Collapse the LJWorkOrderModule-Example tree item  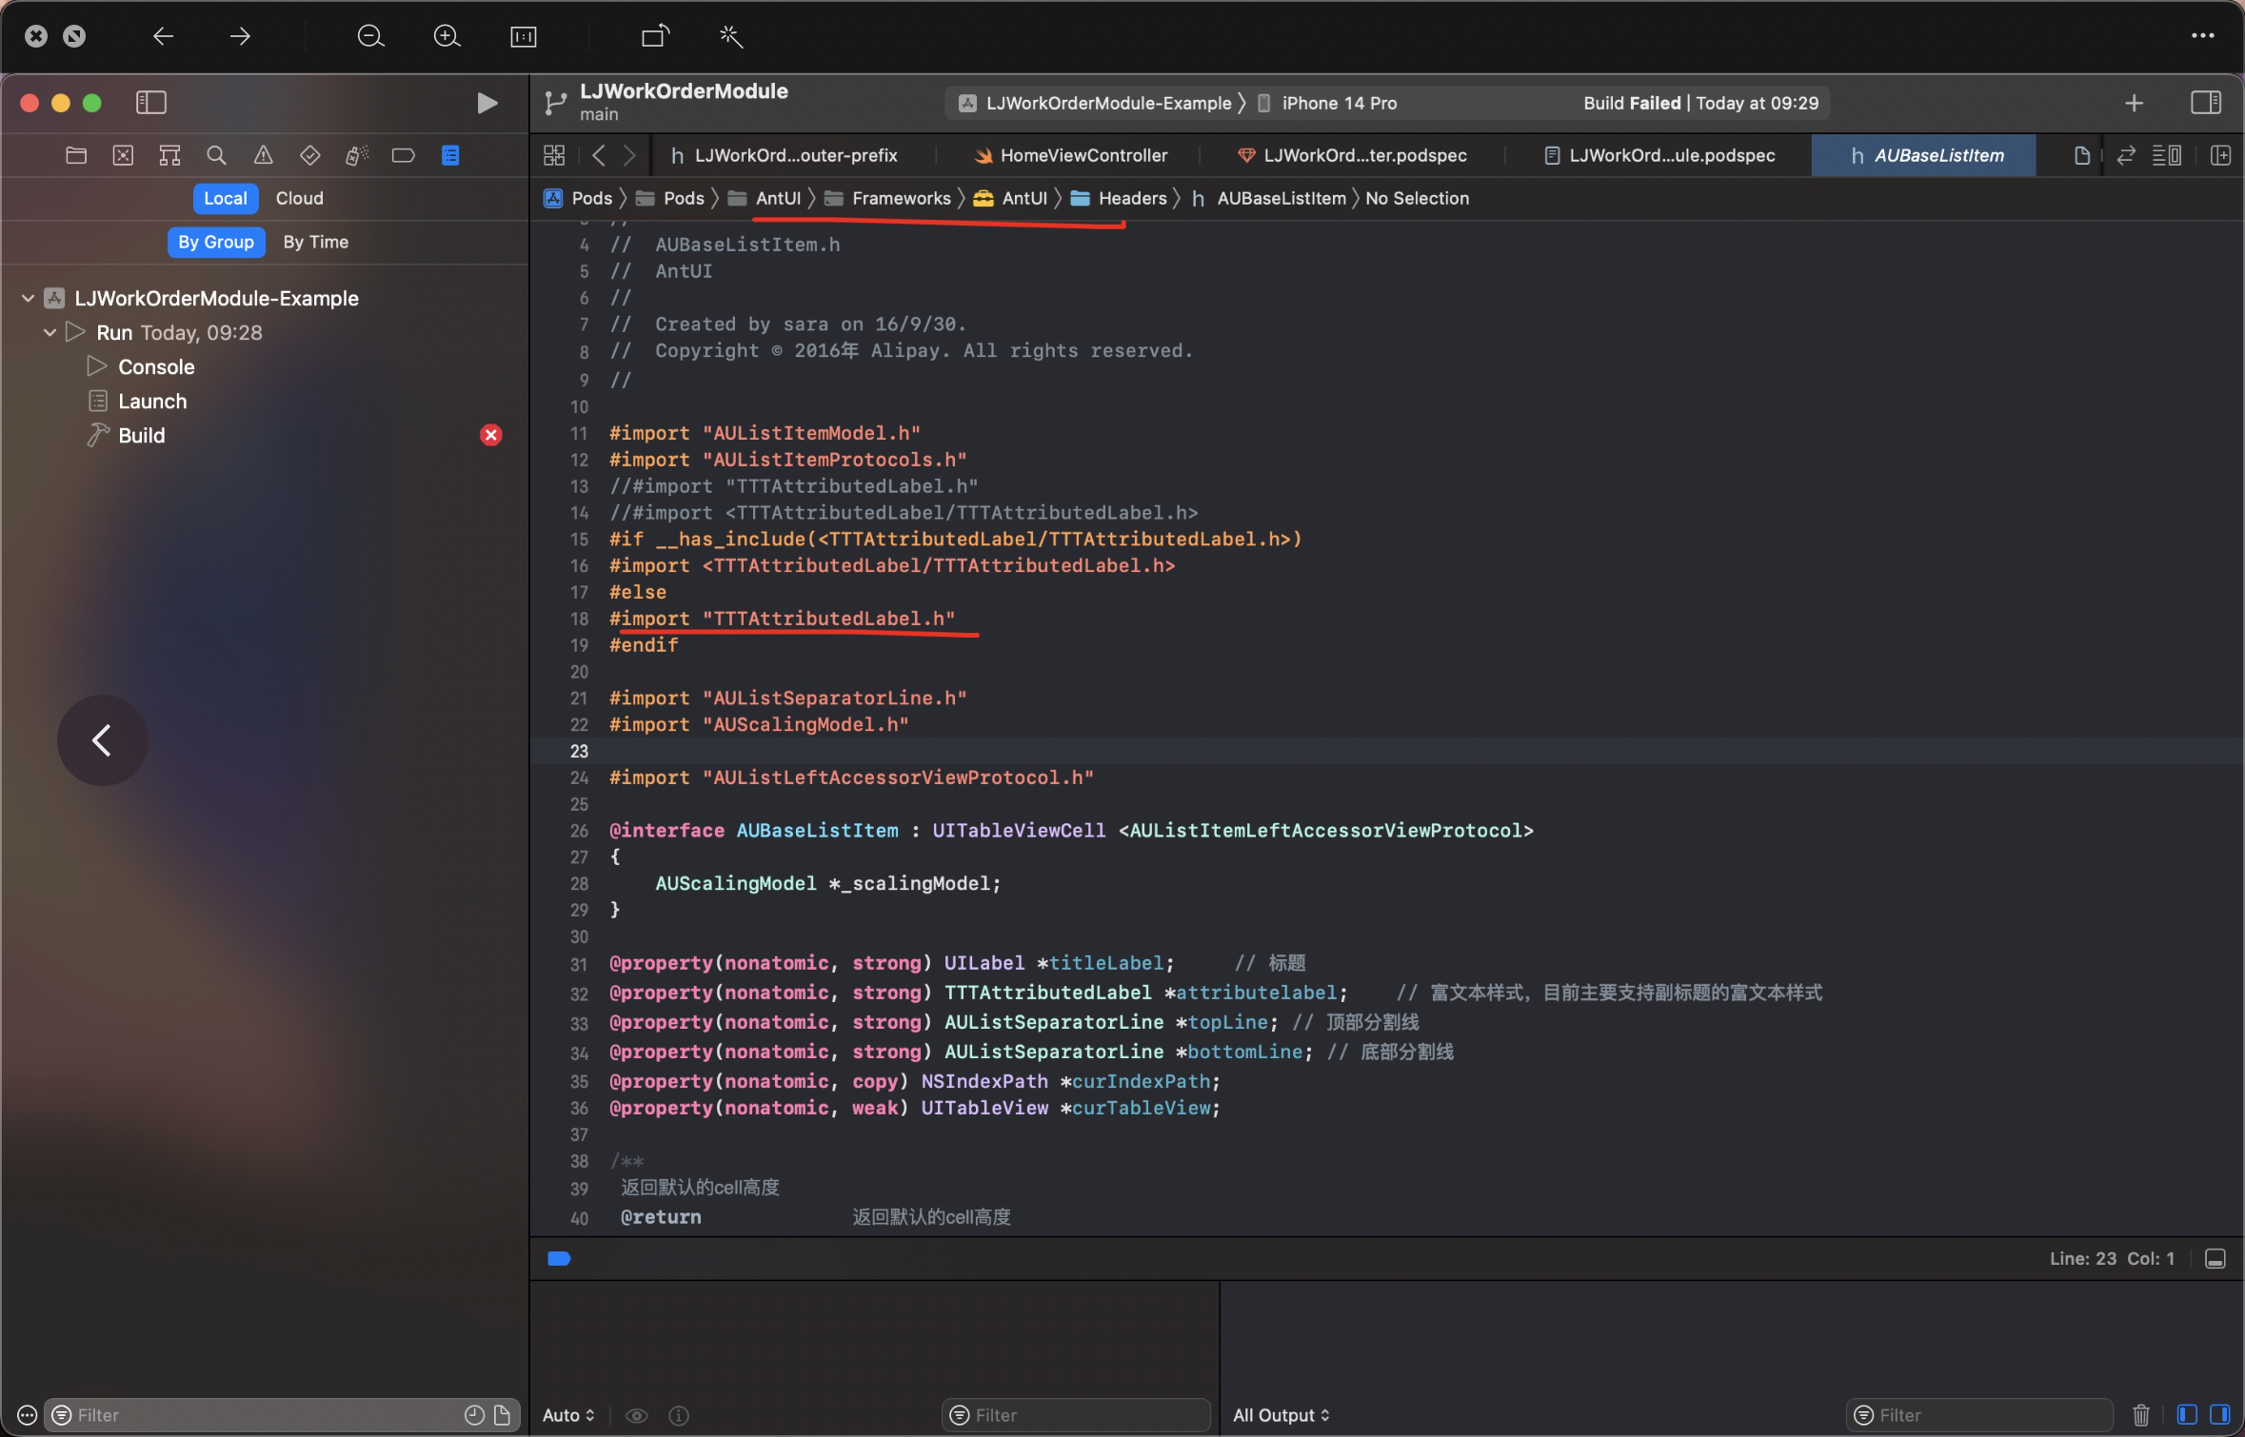tap(28, 298)
